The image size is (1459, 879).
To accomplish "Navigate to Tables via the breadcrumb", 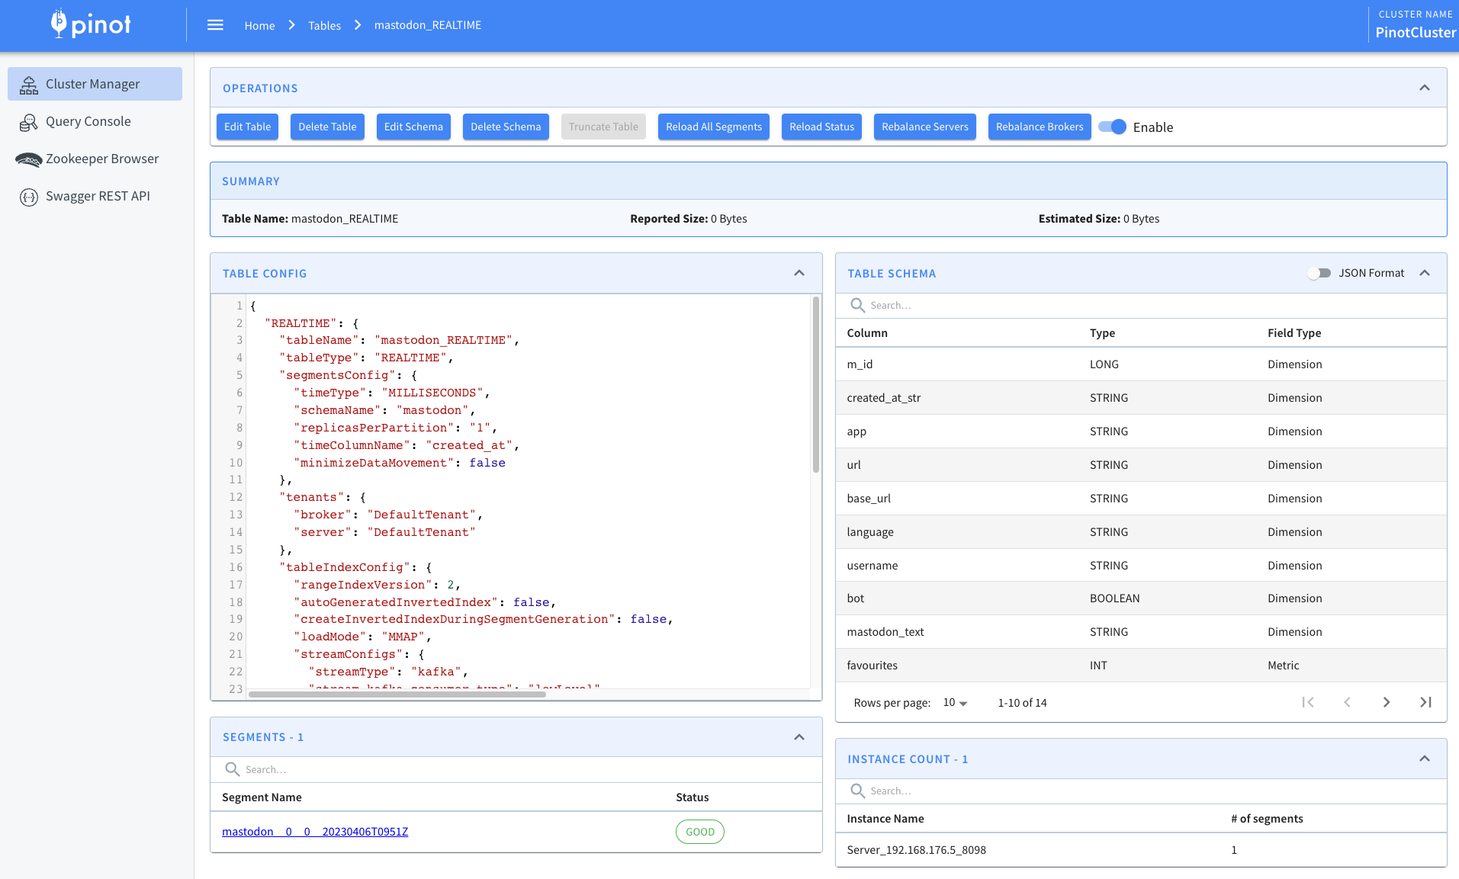I will (x=324, y=25).
